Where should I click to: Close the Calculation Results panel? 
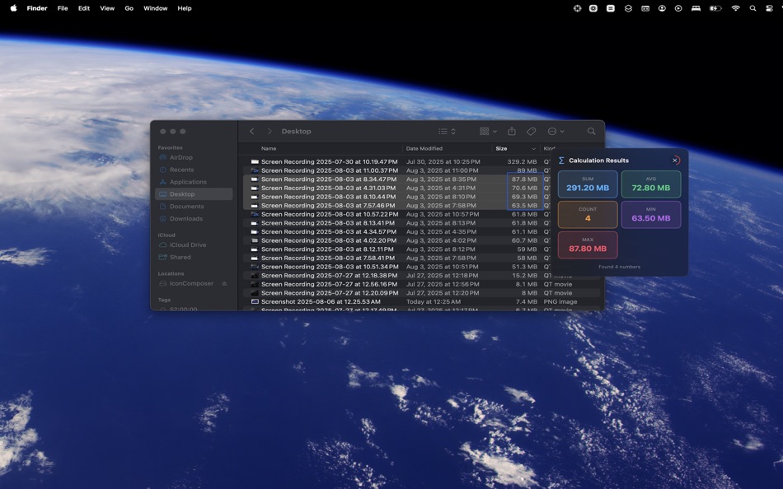coord(675,161)
